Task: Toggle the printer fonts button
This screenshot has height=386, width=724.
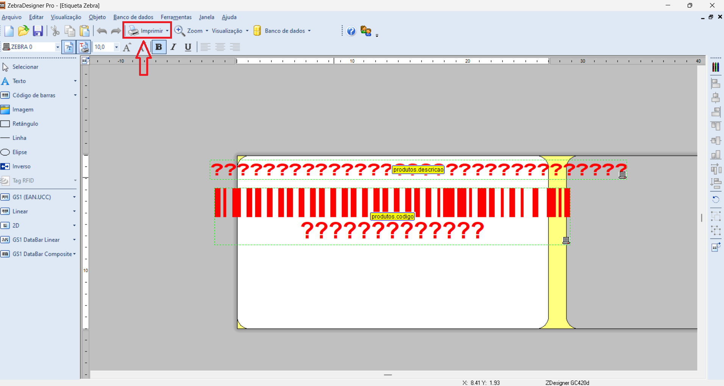Action: [84, 47]
